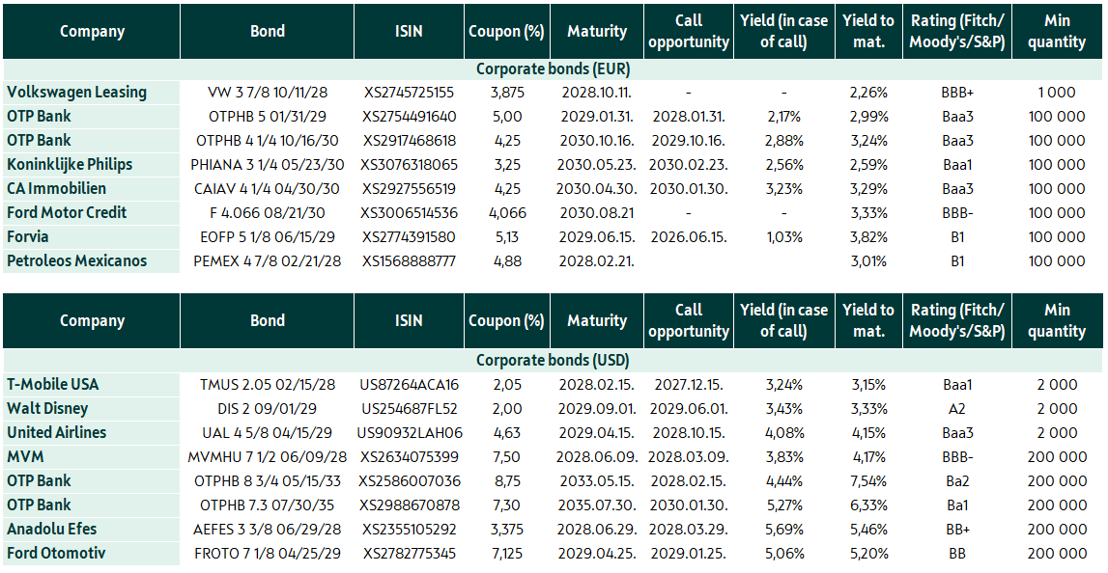Select ISIN XS2634075399
Viewport: 1108px width, 573px height.
(x=410, y=456)
